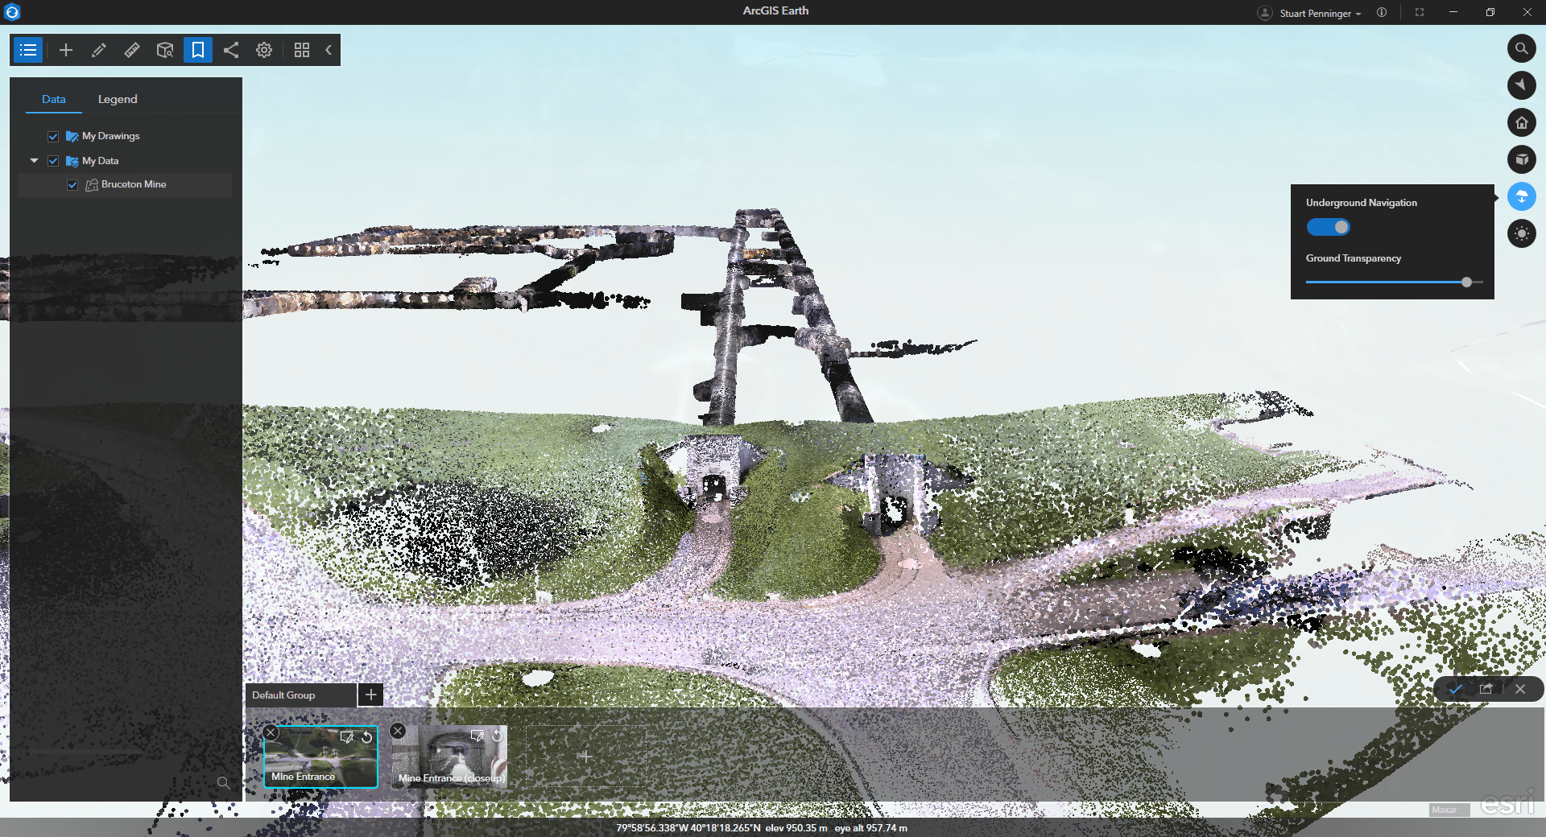Viewport: 1546px width, 837px height.
Task: Restore down the ArcGIS Earth window
Action: coord(1490,12)
